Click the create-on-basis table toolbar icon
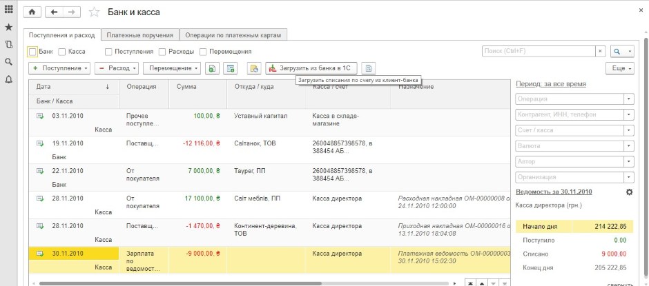Image resolution: width=649 pixels, height=286 pixels. 230,69
